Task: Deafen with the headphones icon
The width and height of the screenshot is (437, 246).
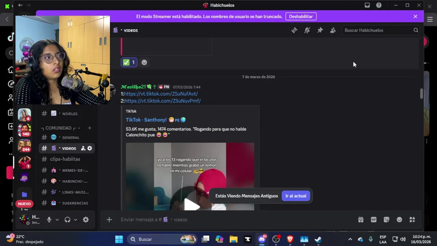Action: point(67,220)
